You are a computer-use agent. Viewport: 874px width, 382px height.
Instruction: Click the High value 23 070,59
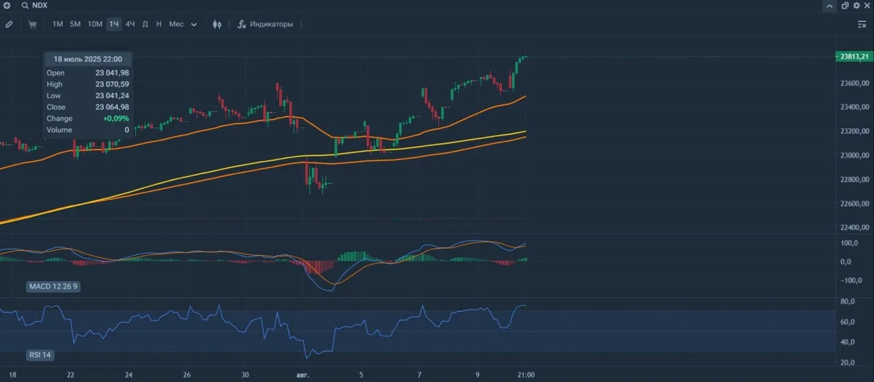pyautogui.click(x=112, y=85)
